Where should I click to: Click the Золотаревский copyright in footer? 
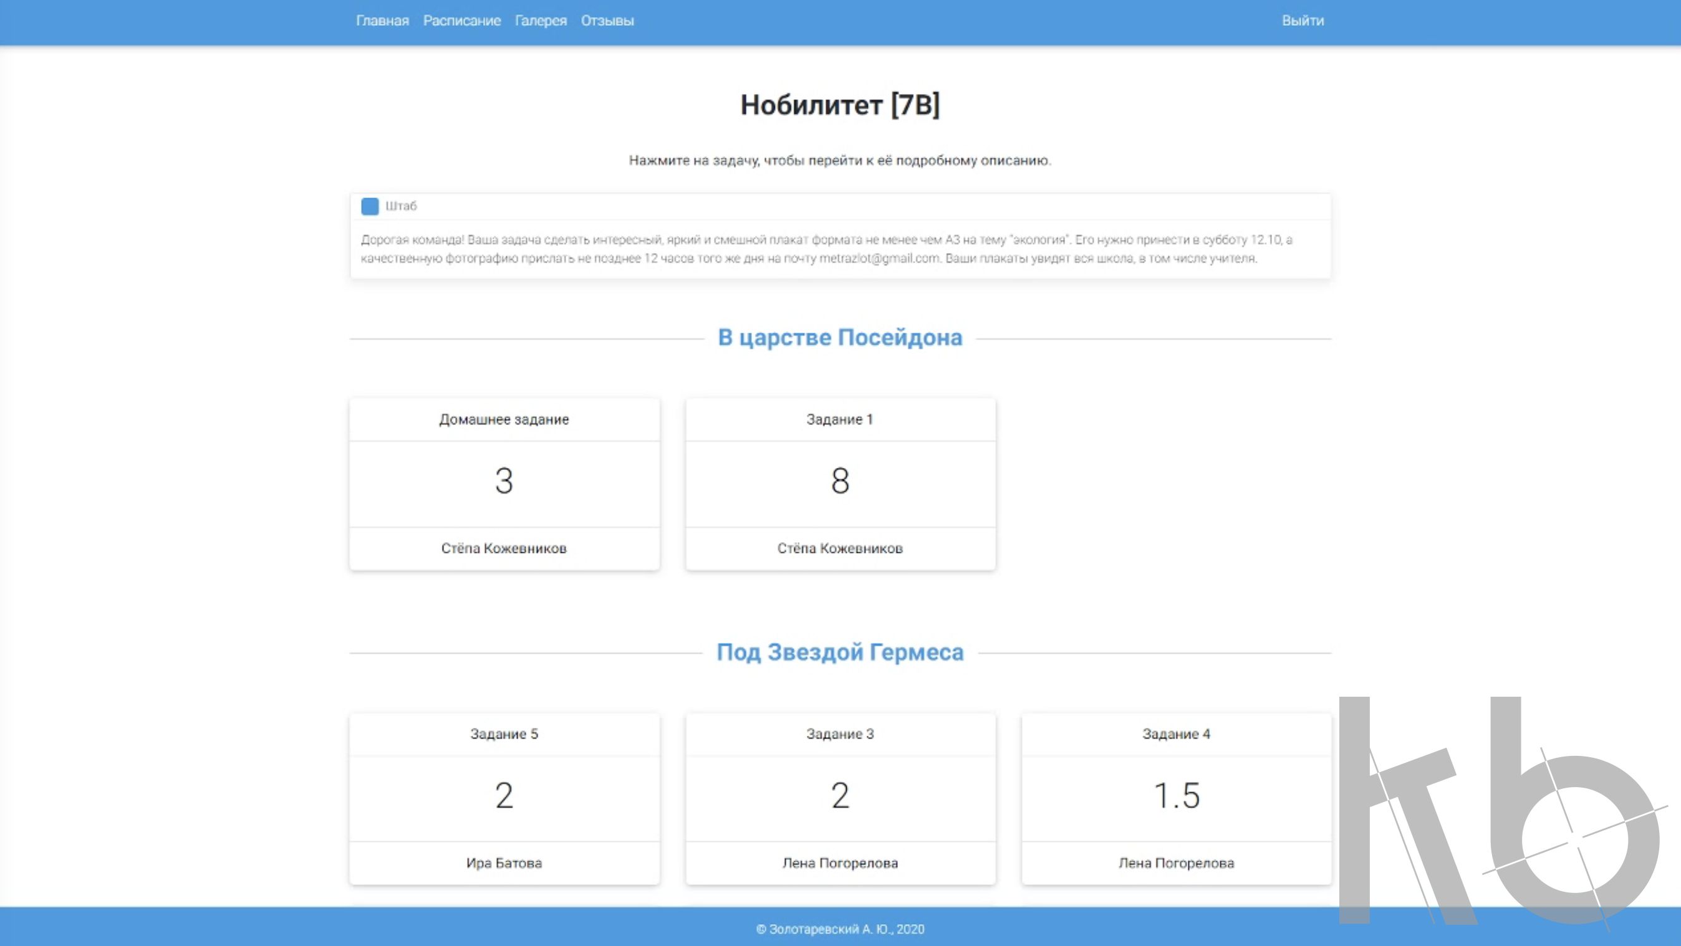click(x=840, y=929)
